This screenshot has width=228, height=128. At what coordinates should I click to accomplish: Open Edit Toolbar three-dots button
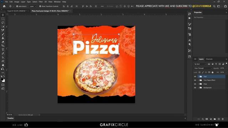tap(3, 73)
